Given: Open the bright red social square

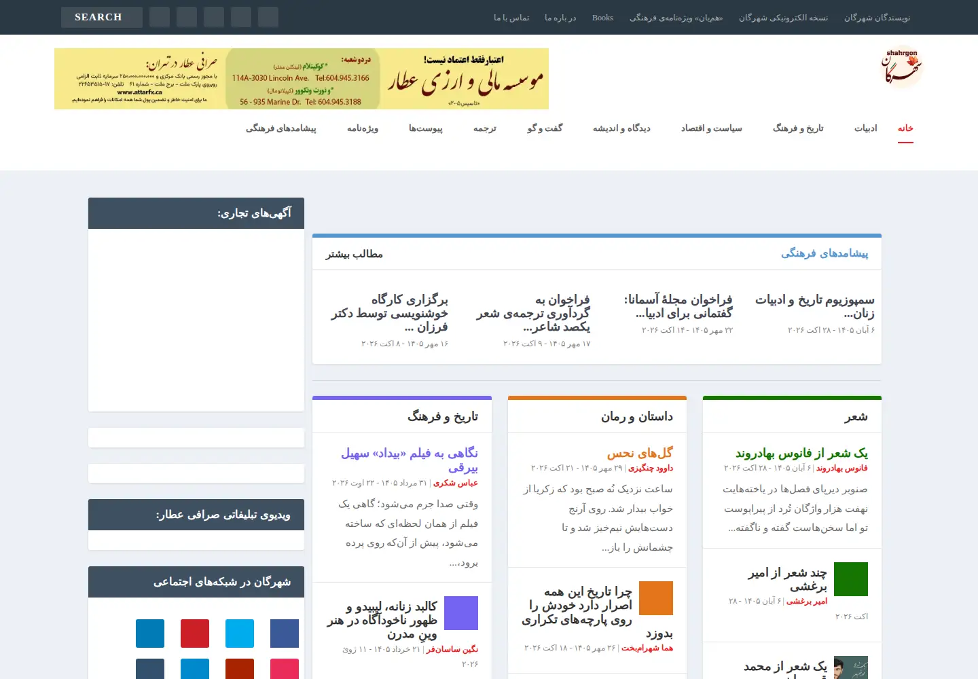Looking at the screenshot, I should [195, 634].
